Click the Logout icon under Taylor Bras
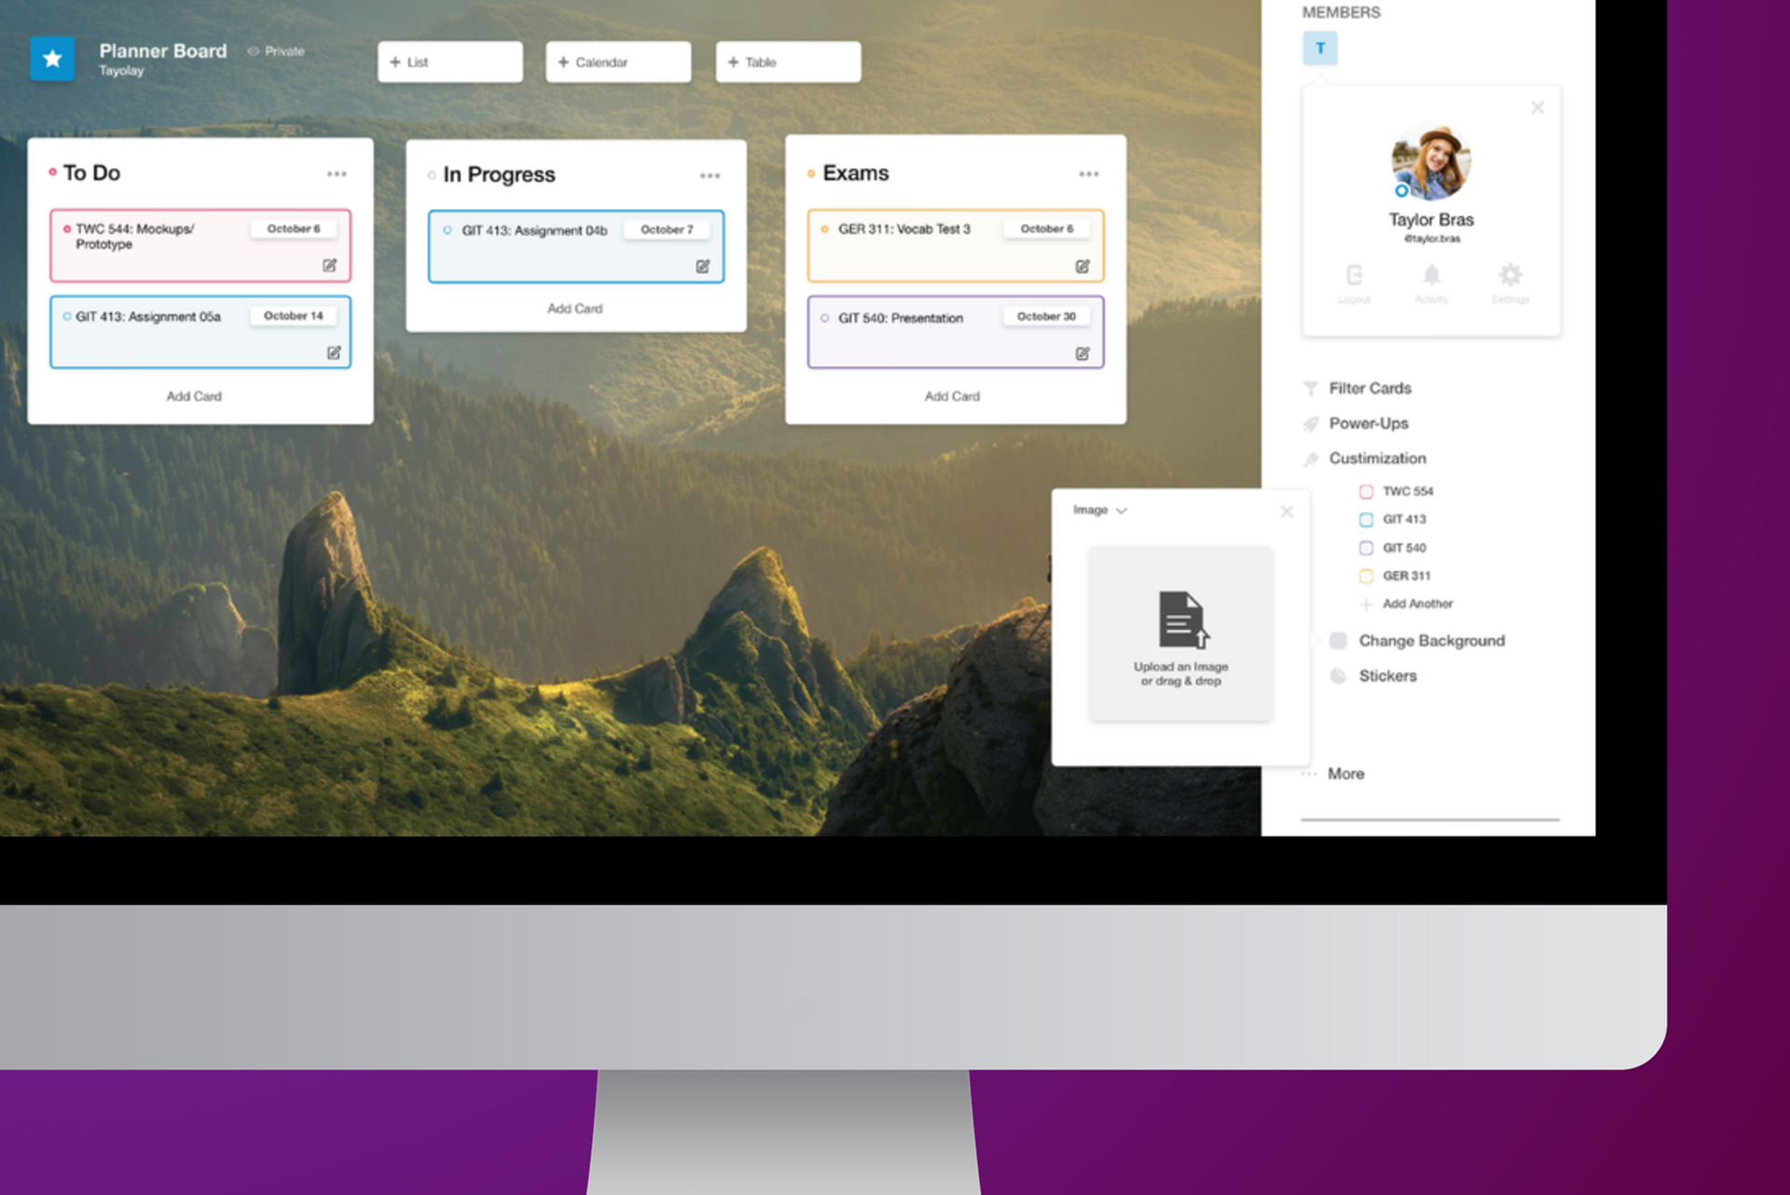The image size is (1790, 1195). [x=1354, y=276]
